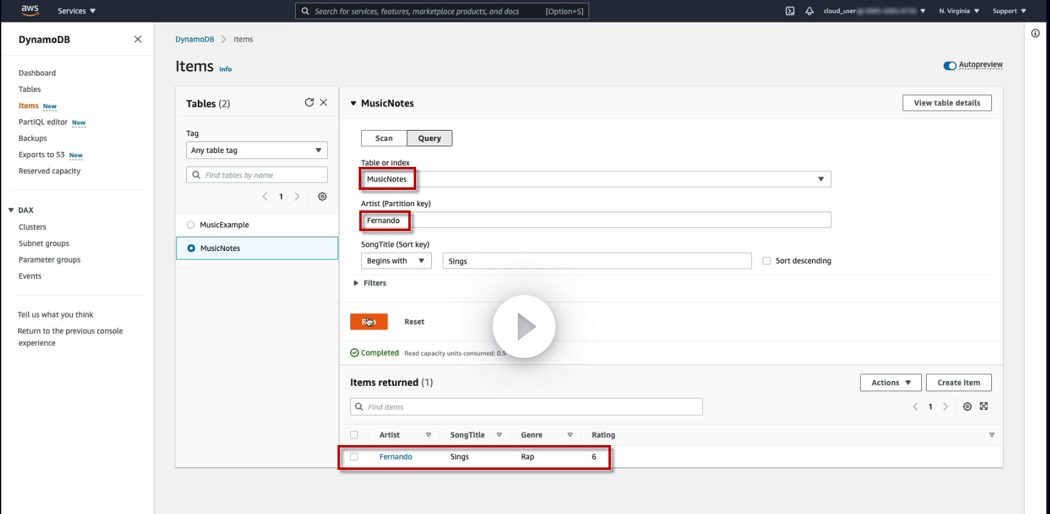This screenshot has height=514, width=1050.
Task: Click the Find items search field
Action: click(526, 407)
